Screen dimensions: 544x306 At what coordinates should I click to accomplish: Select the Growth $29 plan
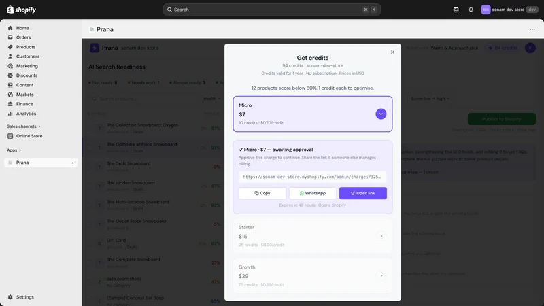[313, 276]
